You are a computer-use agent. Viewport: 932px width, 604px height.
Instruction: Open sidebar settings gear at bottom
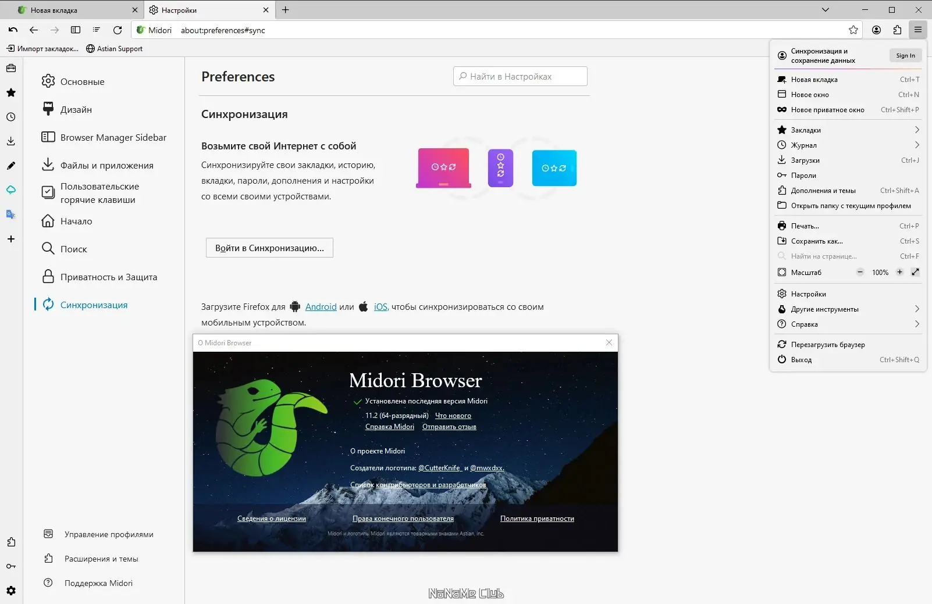pyautogui.click(x=11, y=591)
